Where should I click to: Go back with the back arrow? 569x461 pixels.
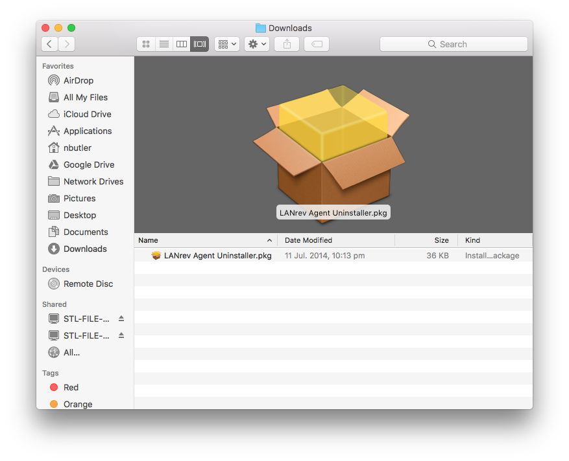tap(50, 44)
